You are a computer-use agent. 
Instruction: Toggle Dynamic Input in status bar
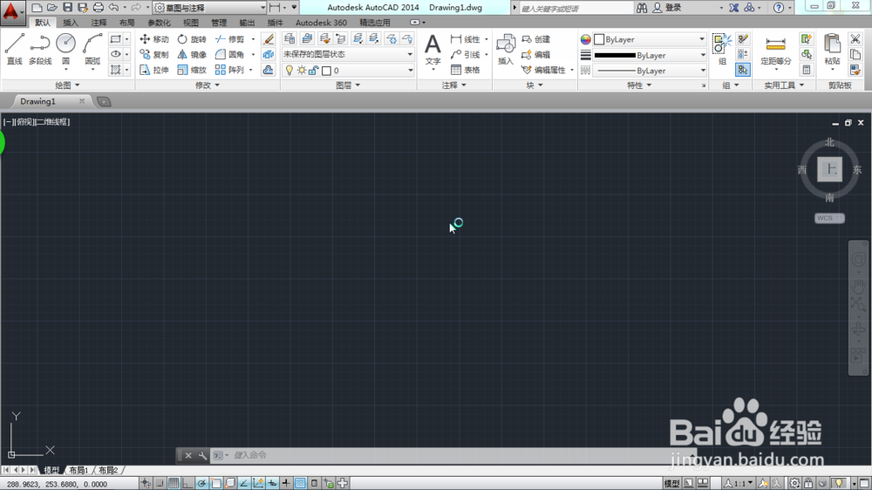click(x=272, y=483)
